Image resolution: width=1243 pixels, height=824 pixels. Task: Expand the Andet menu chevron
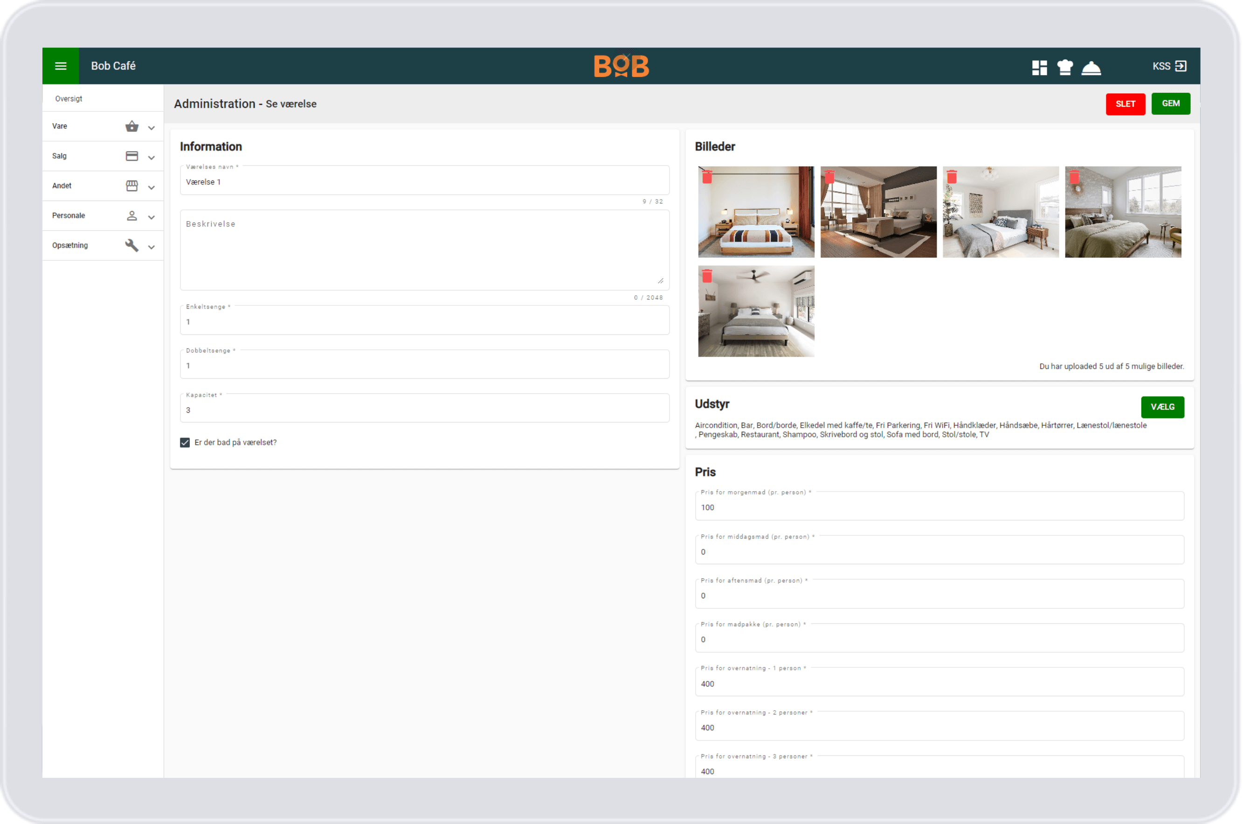(152, 187)
